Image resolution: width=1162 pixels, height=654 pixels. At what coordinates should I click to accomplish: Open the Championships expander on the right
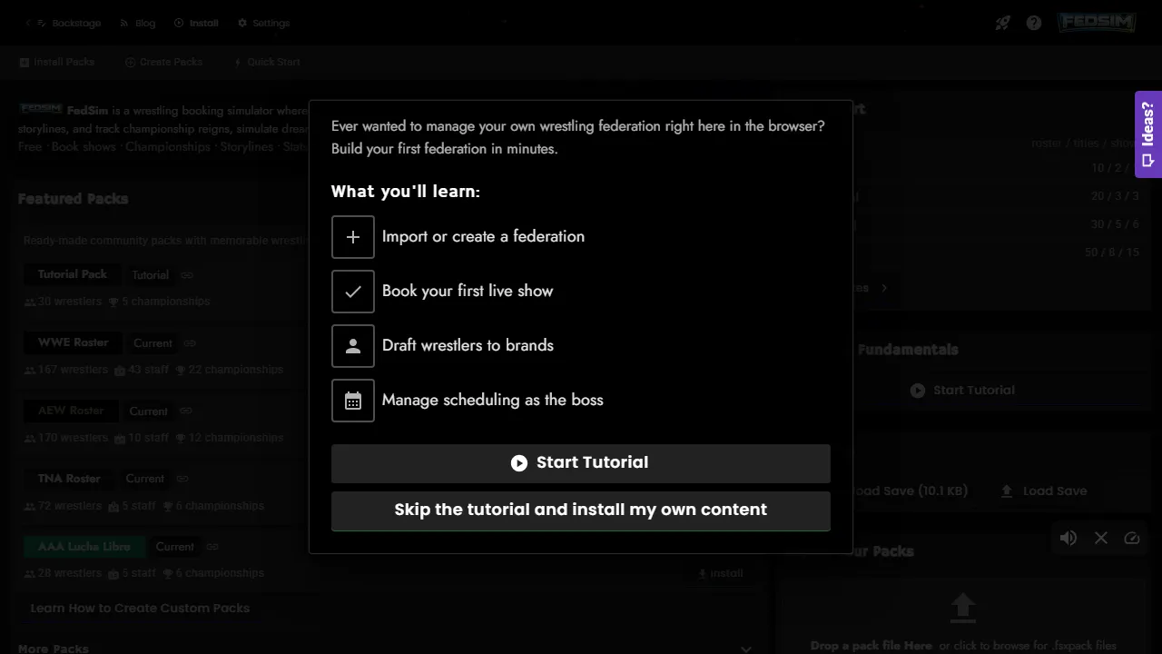(883, 287)
